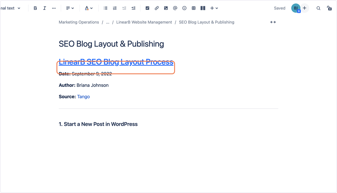Expand the breadcrumb ellipsis
Screen dimensions: 337x193
click(x=108, y=22)
